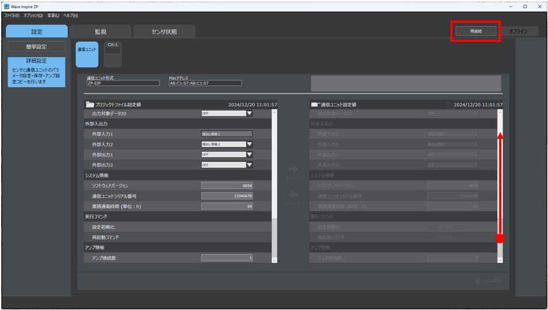Click the Wave Inspire ZP app icon
Image resolution: width=548 pixels, height=310 pixels.
(6, 6)
